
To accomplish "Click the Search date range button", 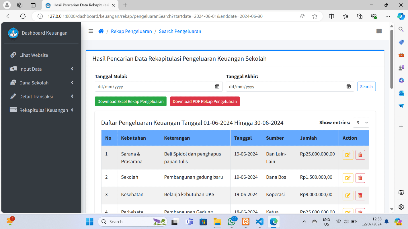I will click(x=366, y=86).
